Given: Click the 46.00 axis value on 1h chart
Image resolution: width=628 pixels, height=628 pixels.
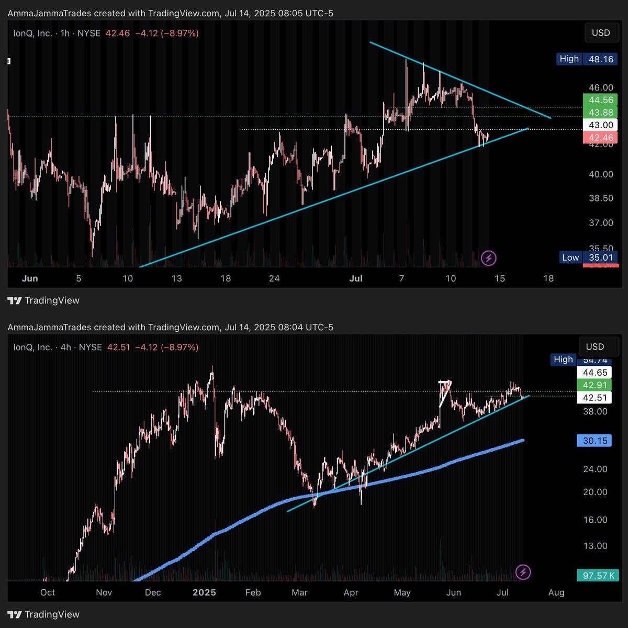Looking at the screenshot, I should click(601, 87).
